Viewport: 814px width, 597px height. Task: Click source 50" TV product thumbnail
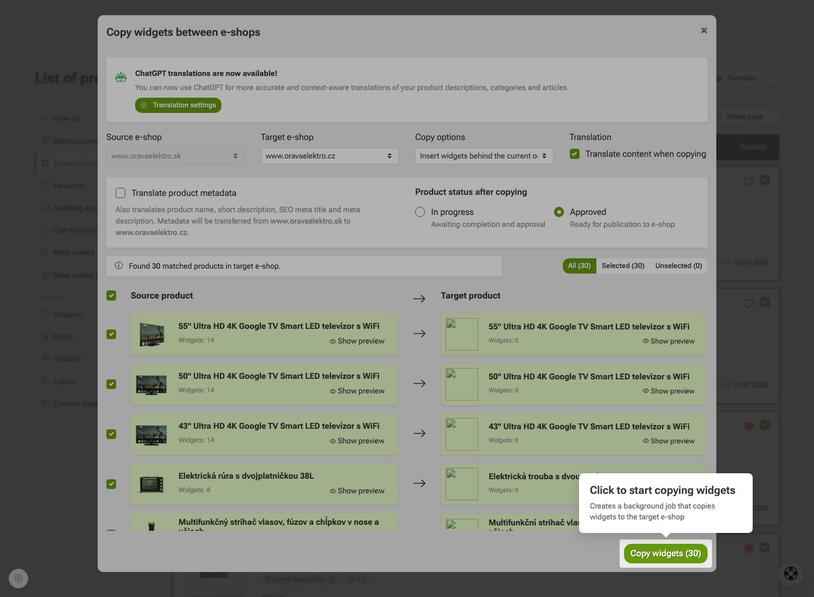(151, 384)
